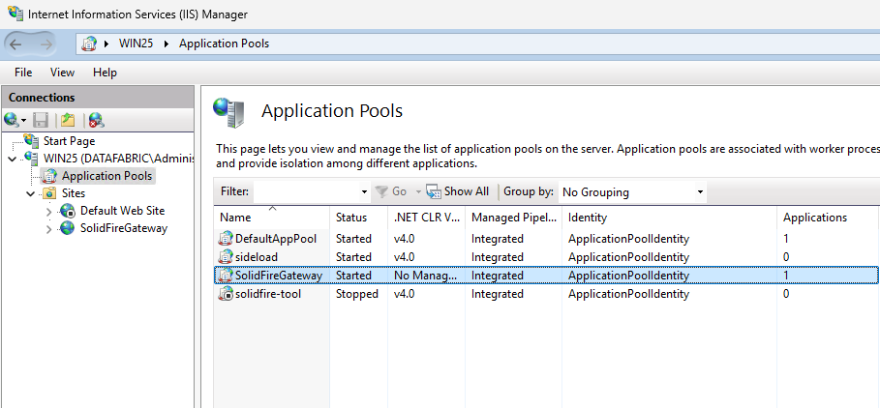Select Default Web Site label in the tree
This screenshot has width=880, height=408.
(122, 211)
